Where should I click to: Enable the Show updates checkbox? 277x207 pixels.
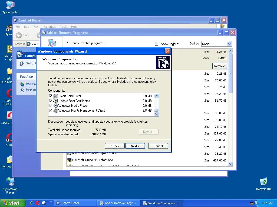pyautogui.click(x=157, y=44)
